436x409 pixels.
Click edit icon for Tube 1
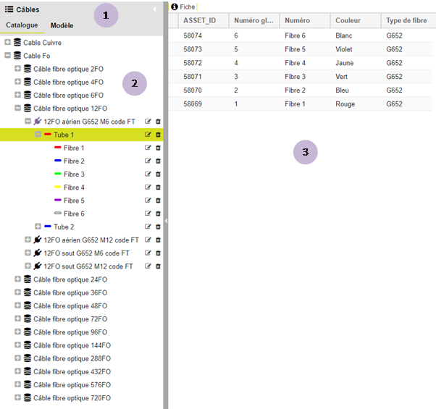[x=148, y=135]
